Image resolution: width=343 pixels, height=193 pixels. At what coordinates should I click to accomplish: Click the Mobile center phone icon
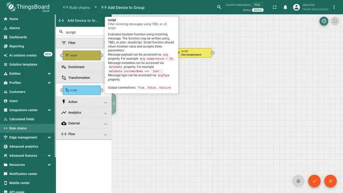[x=6, y=183]
